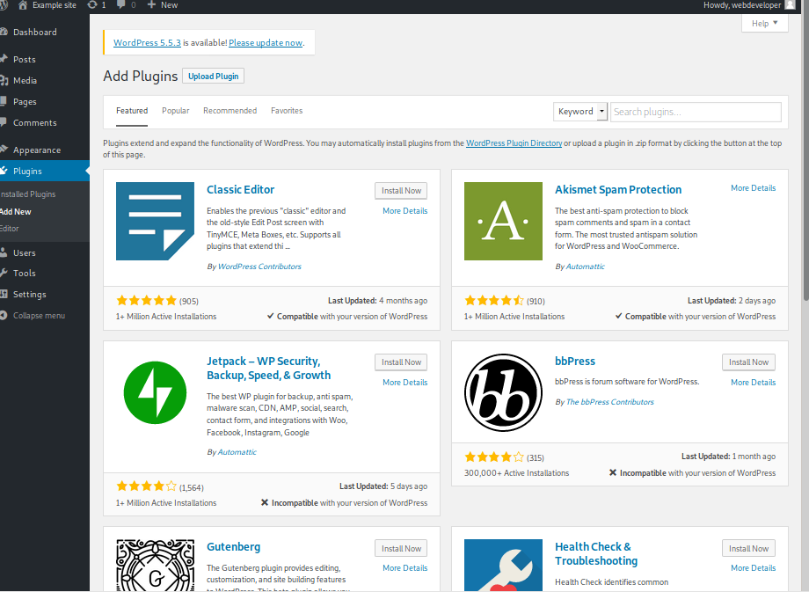
Task: Open the bbPress title link
Action: point(575,362)
